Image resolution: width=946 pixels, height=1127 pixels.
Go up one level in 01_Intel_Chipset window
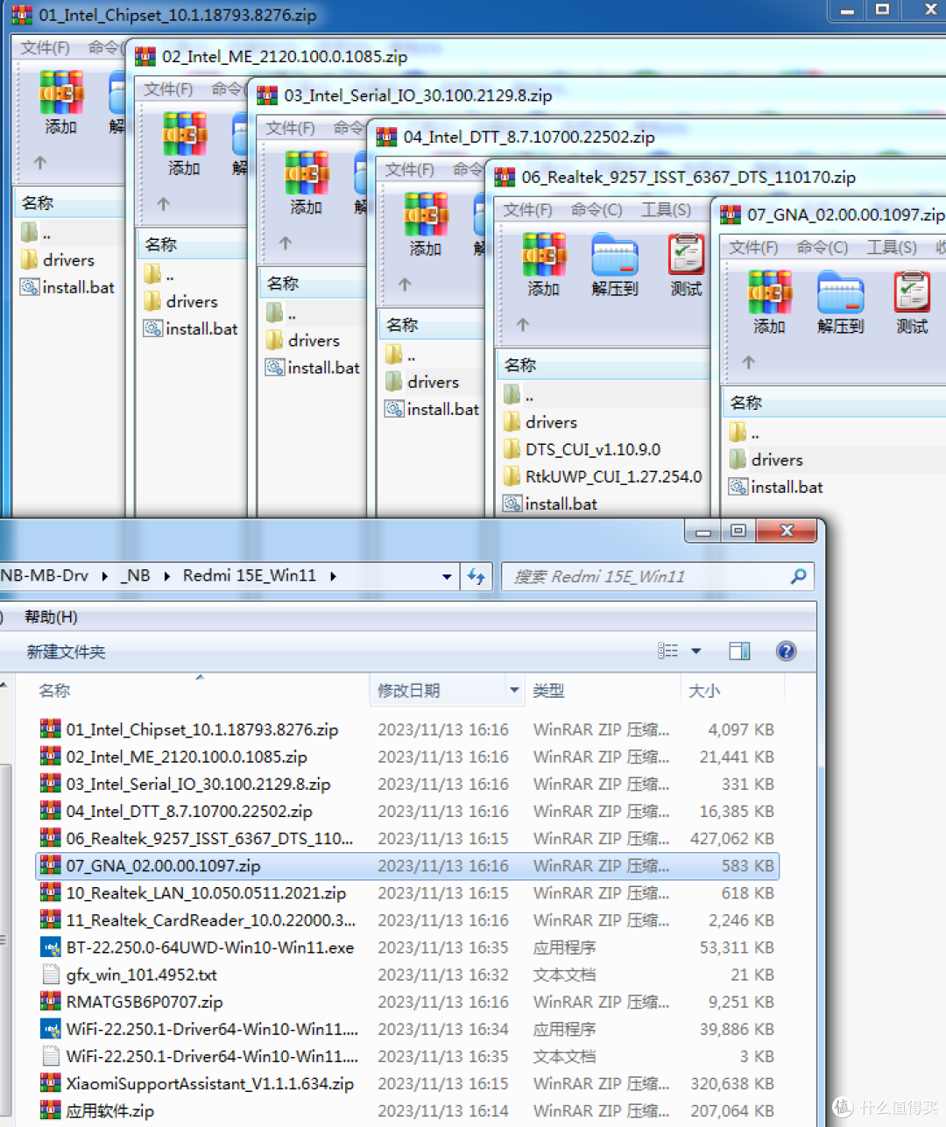click(39, 163)
